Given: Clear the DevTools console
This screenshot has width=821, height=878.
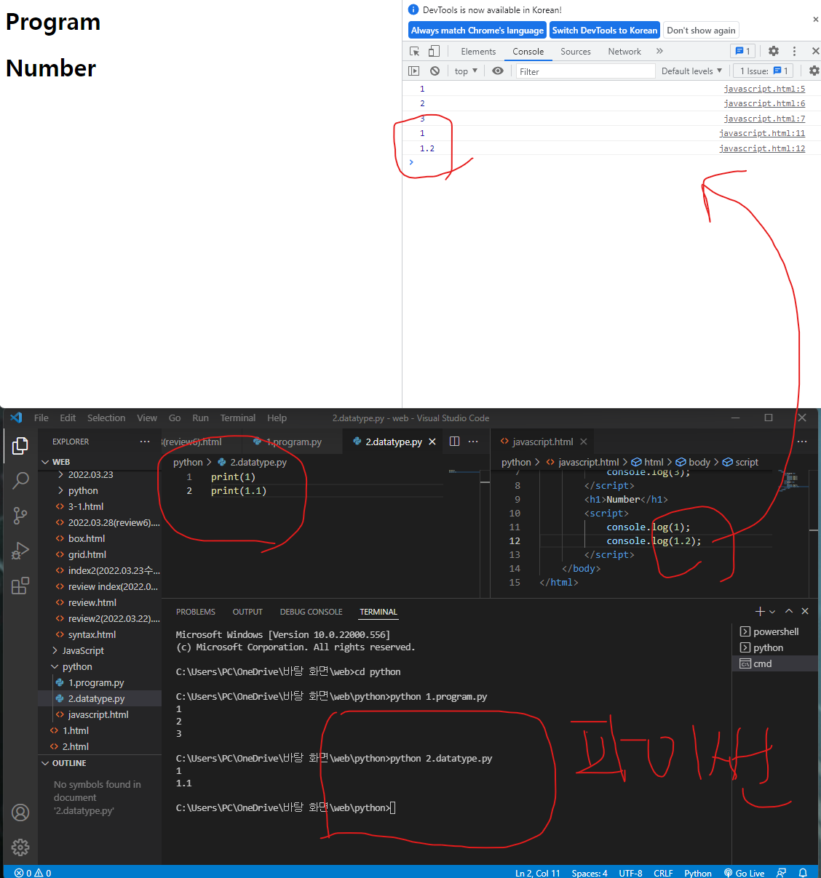Looking at the screenshot, I should pyautogui.click(x=435, y=71).
